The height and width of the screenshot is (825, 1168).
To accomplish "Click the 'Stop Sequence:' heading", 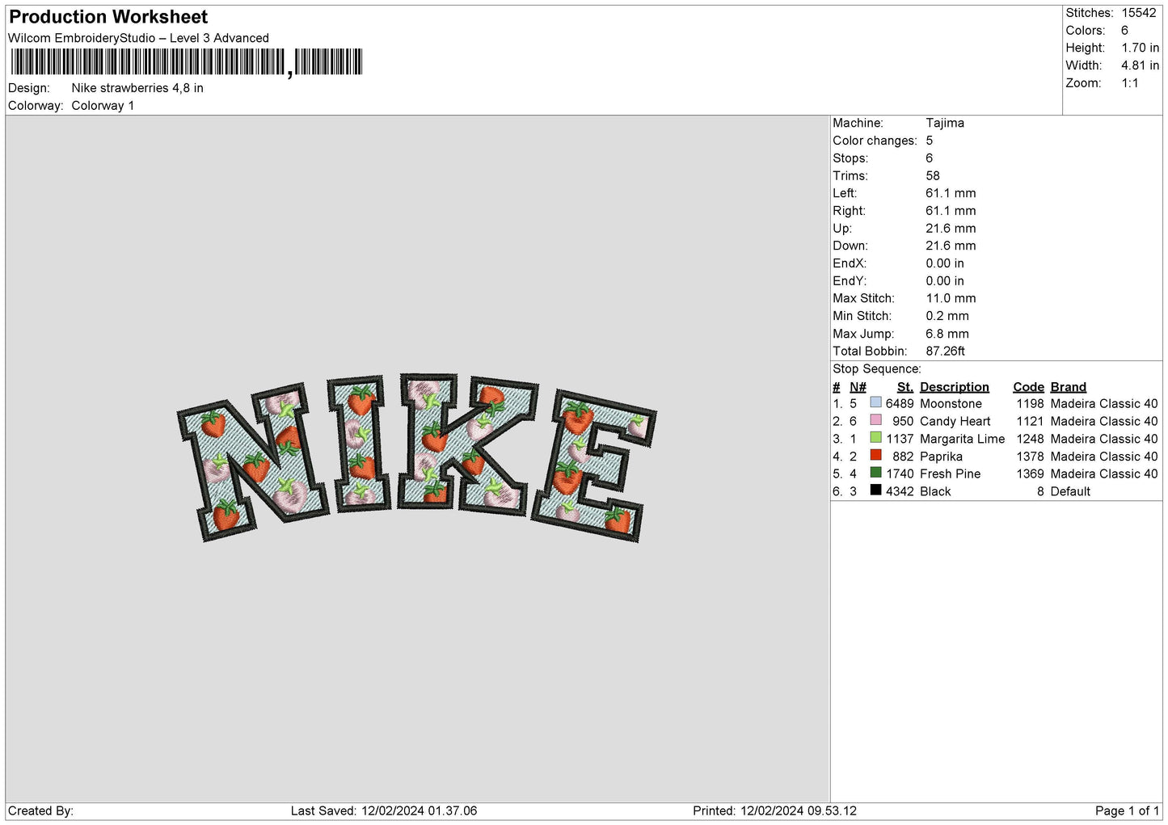I will pos(877,368).
